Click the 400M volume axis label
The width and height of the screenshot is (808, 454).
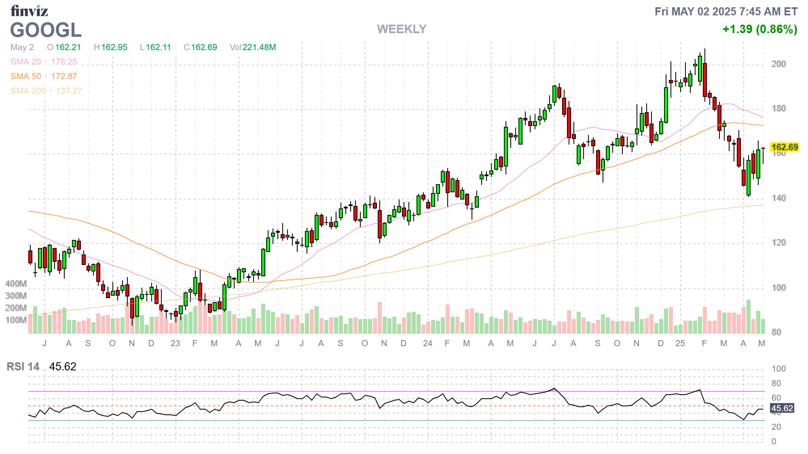(16, 284)
